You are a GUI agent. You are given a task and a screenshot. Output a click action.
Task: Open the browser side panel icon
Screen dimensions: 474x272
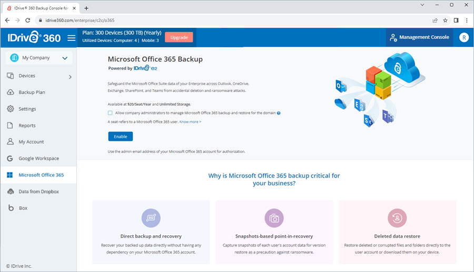(x=456, y=20)
